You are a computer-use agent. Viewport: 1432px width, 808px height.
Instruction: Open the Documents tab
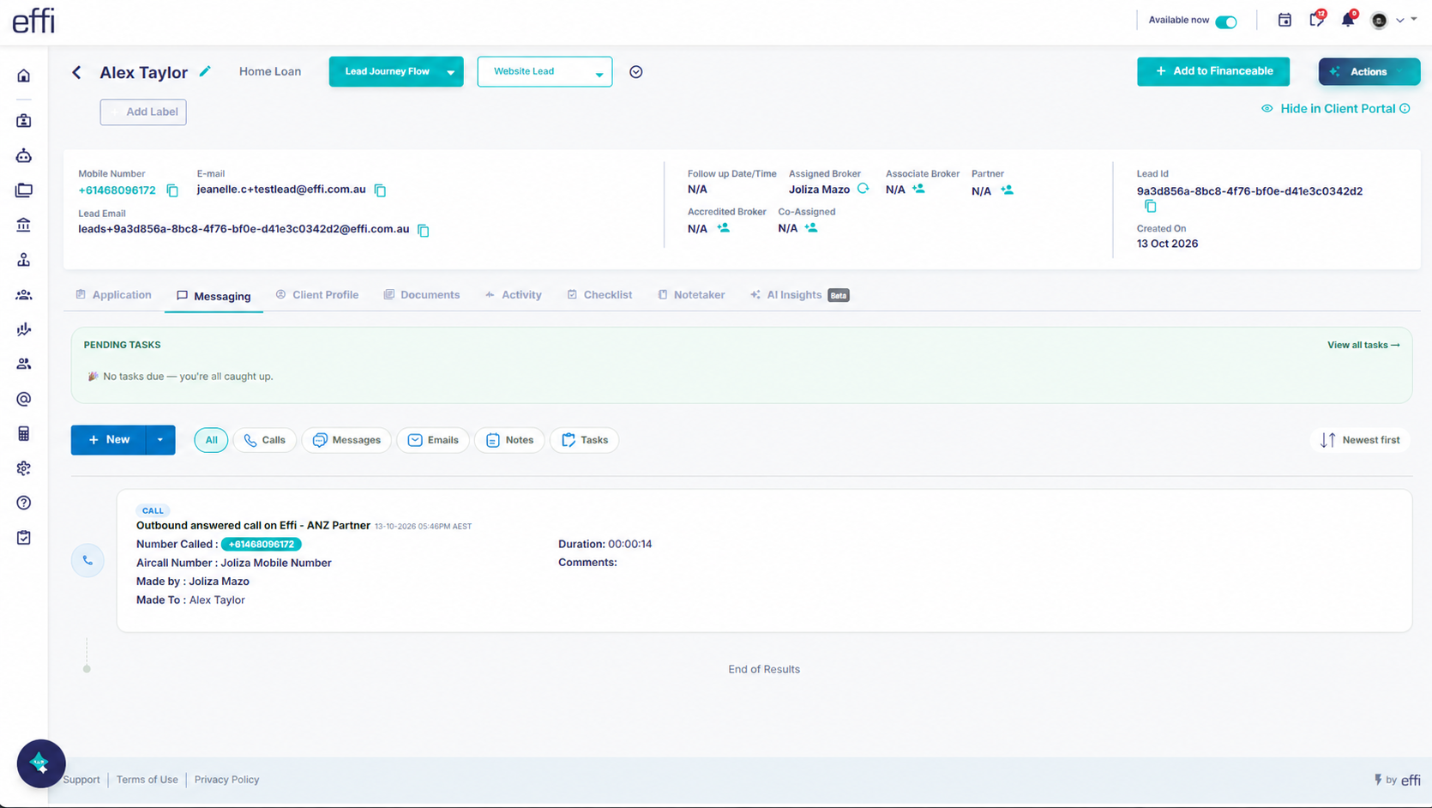(422, 295)
